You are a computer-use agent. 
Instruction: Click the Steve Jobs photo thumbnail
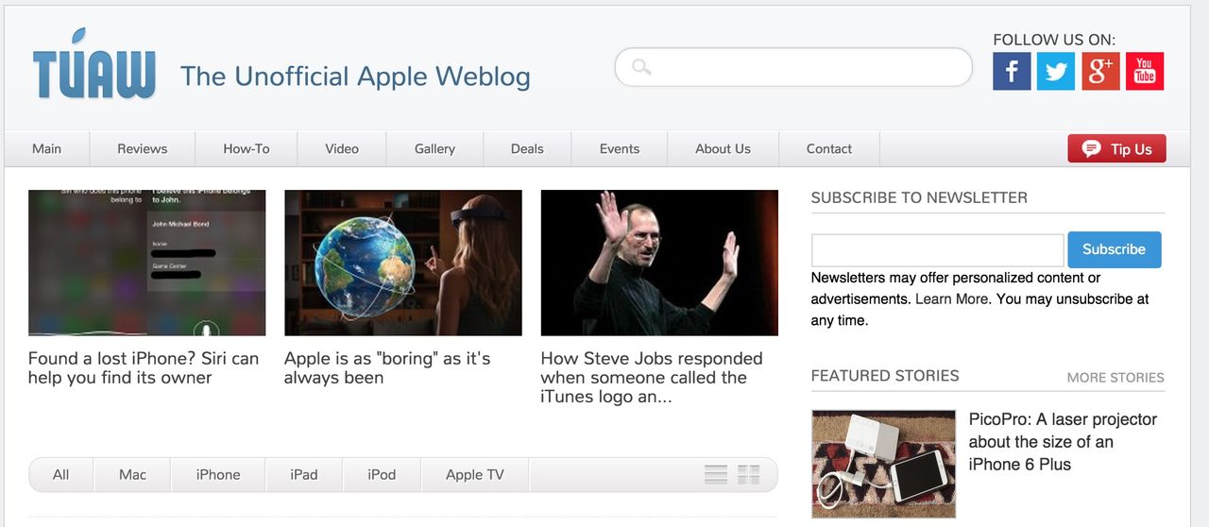(659, 263)
